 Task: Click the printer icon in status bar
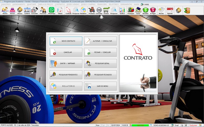point(182,125)
